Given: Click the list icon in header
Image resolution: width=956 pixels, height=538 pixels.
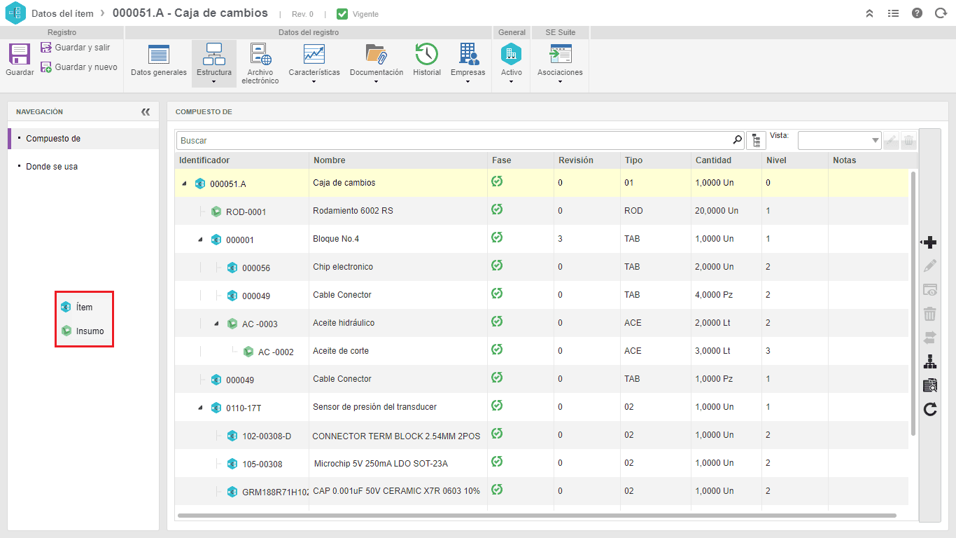Looking at the screenshot, I should pos(893,13).
